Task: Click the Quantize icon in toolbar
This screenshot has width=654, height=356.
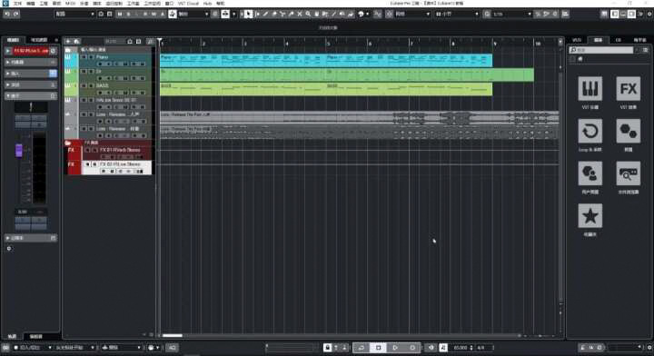Action: [x=487, y=14]
